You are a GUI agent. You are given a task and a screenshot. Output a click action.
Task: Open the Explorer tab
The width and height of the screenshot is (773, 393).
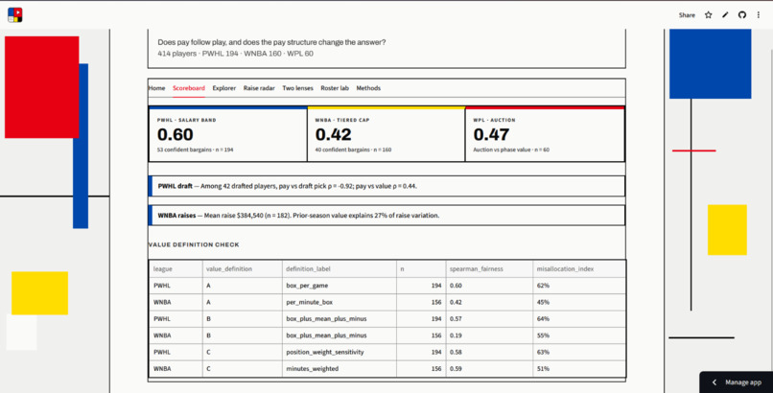click(224, 88)
